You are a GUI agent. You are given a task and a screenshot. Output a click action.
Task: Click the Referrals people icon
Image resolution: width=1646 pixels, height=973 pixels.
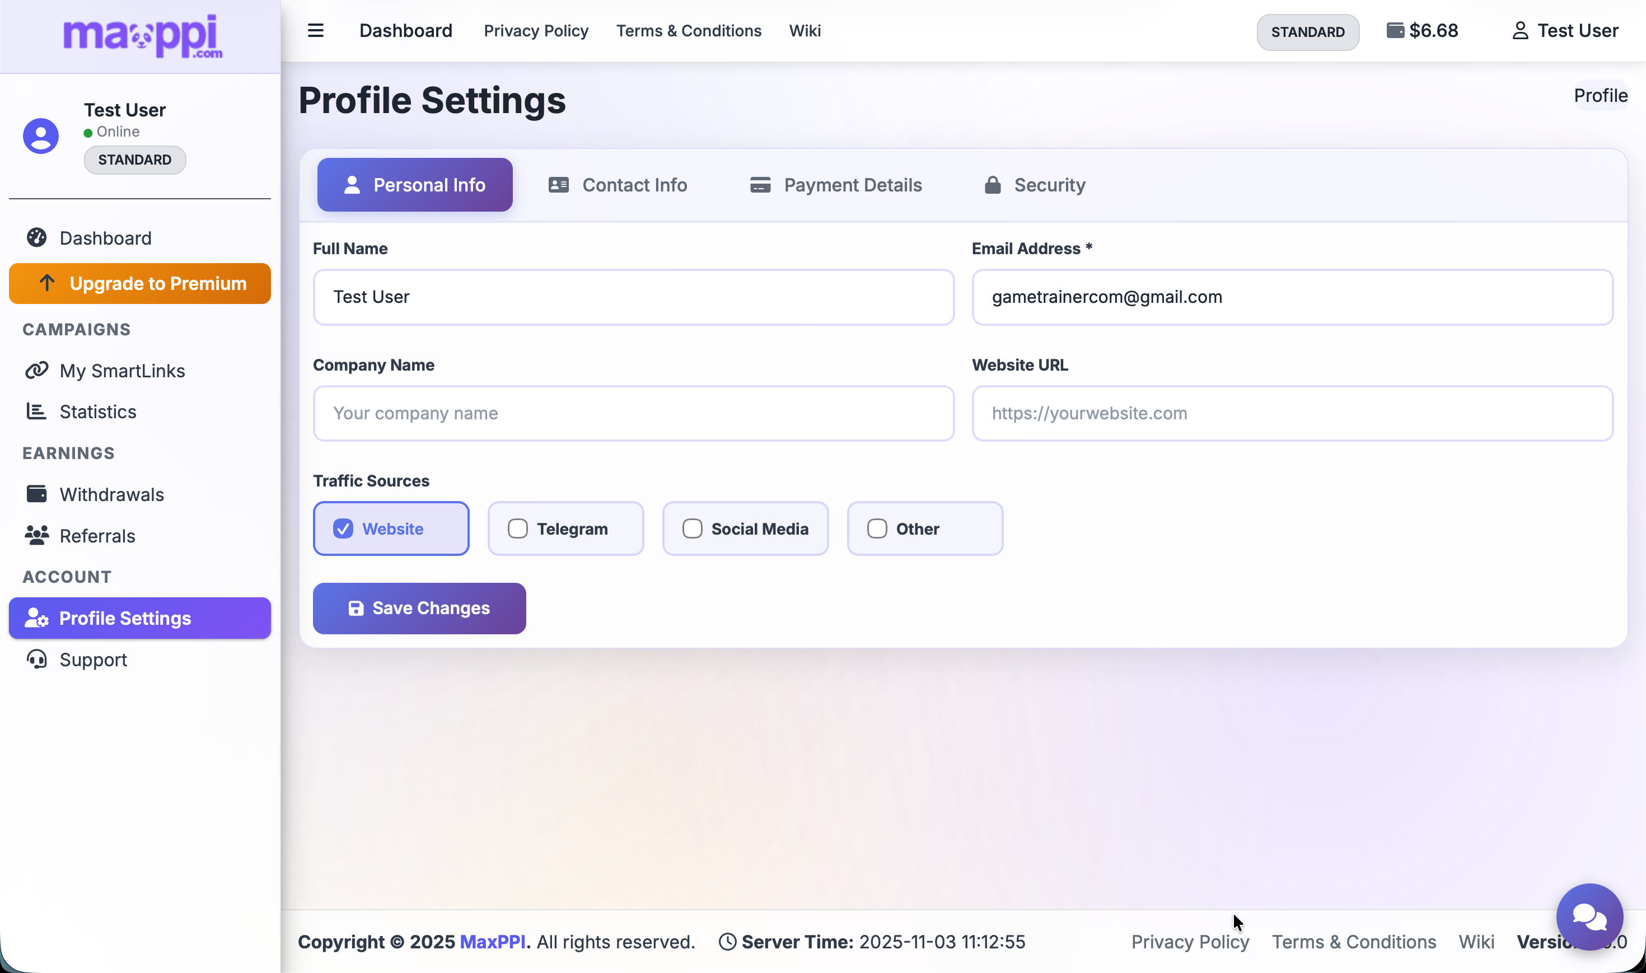click(x=37, y=536)
